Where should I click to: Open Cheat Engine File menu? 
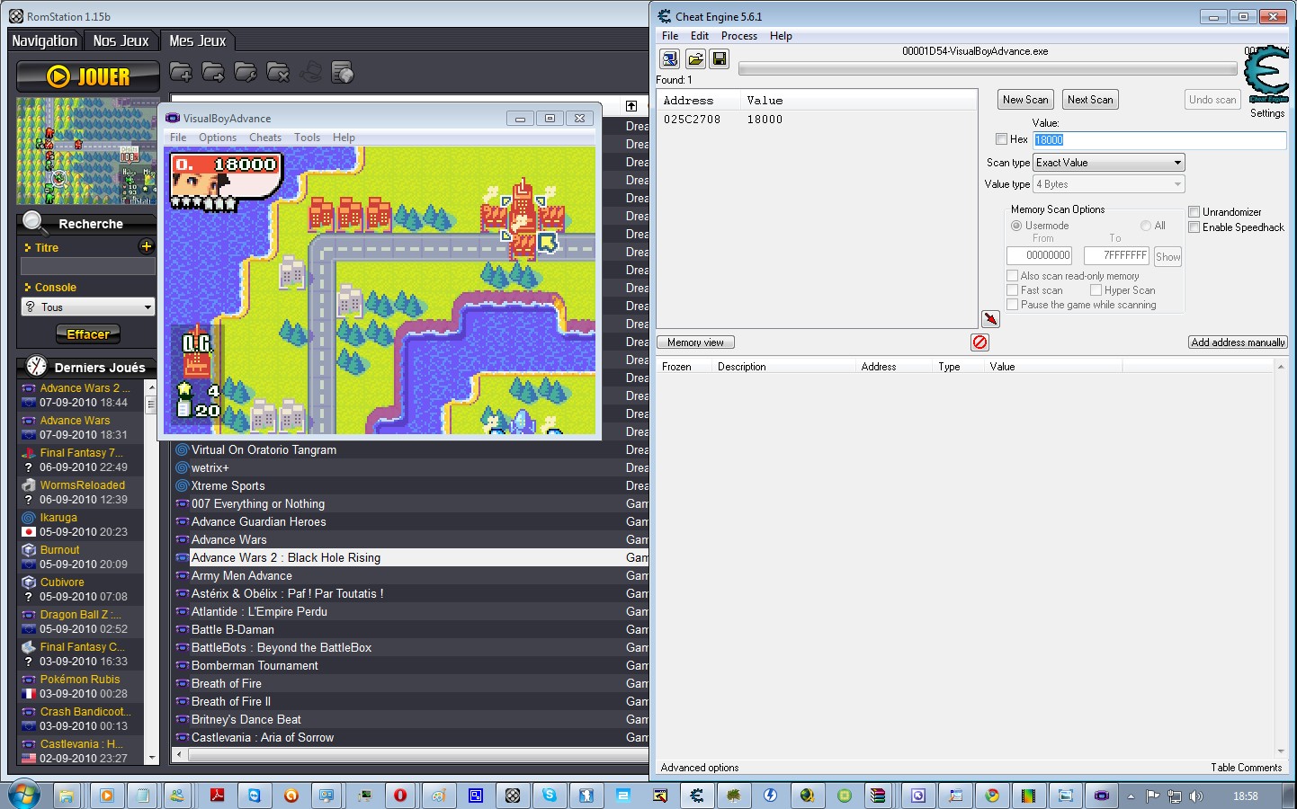pos(670,36)
